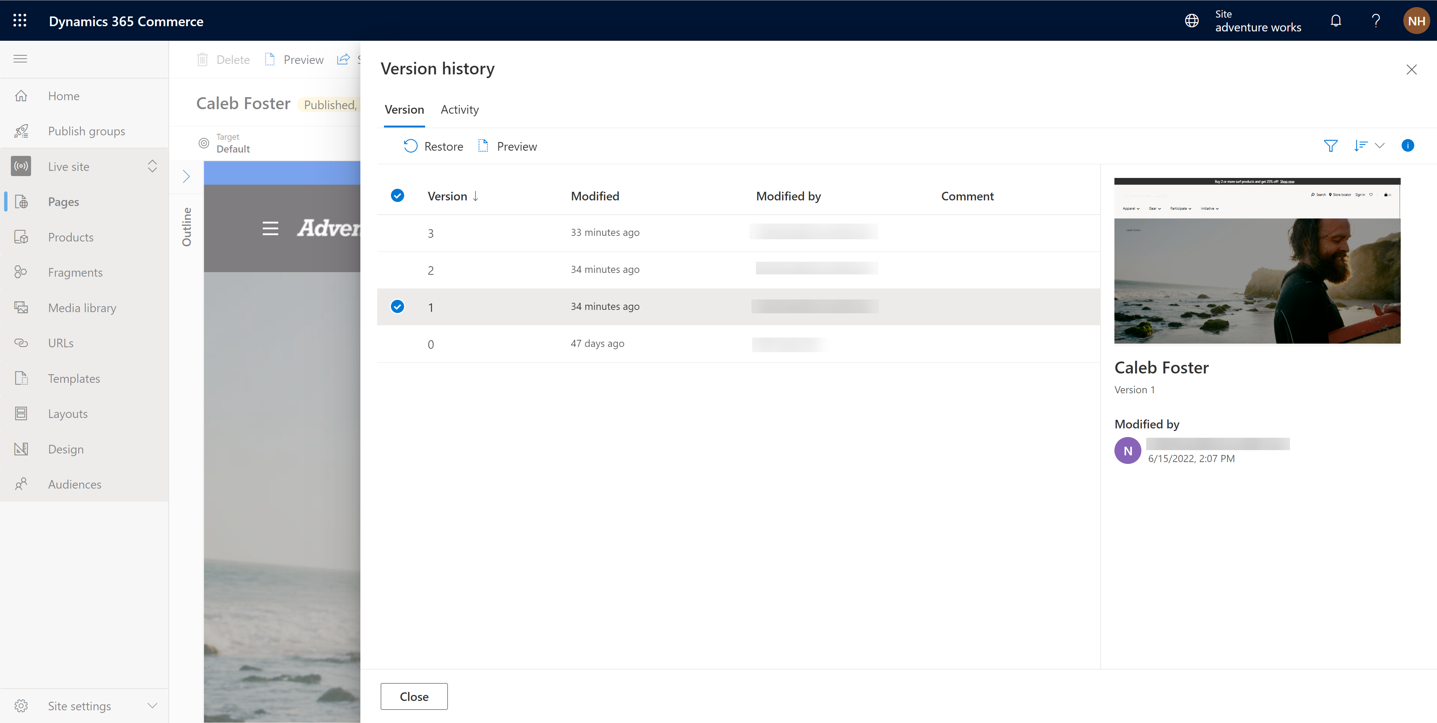The height and width of the screenshot is (723, 1437).
Task: Toggle the Live site visibility option
Action: point(150,166)
